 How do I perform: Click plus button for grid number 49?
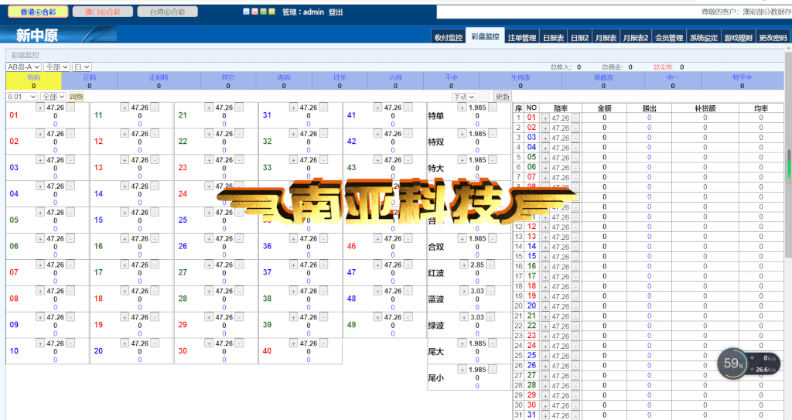click(377, 317)
